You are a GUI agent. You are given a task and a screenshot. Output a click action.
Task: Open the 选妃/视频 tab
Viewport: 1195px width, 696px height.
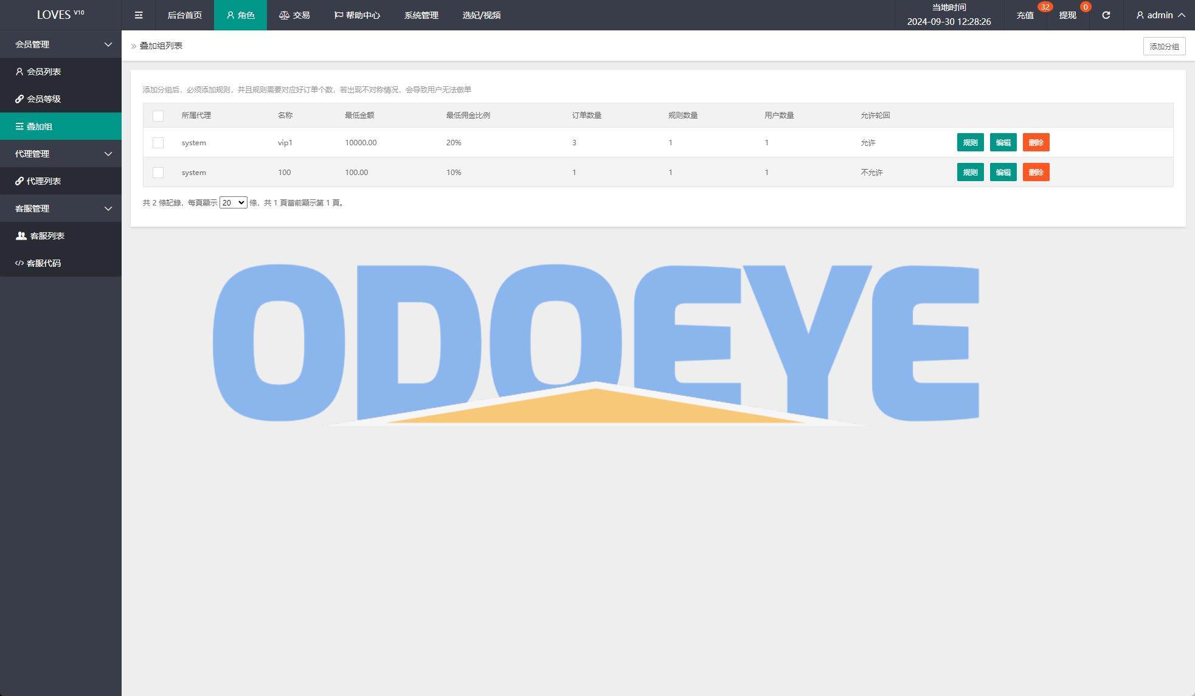pos(482,15)
